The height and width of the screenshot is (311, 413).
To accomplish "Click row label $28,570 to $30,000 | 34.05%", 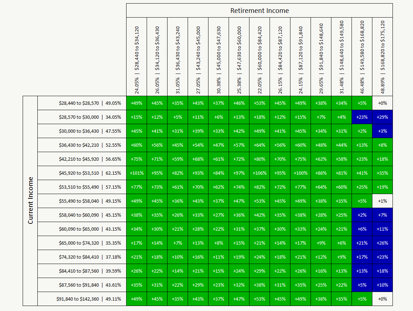I will pyautogui.click(x=82, y=117).
